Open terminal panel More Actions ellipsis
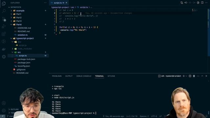 point(198,76)
